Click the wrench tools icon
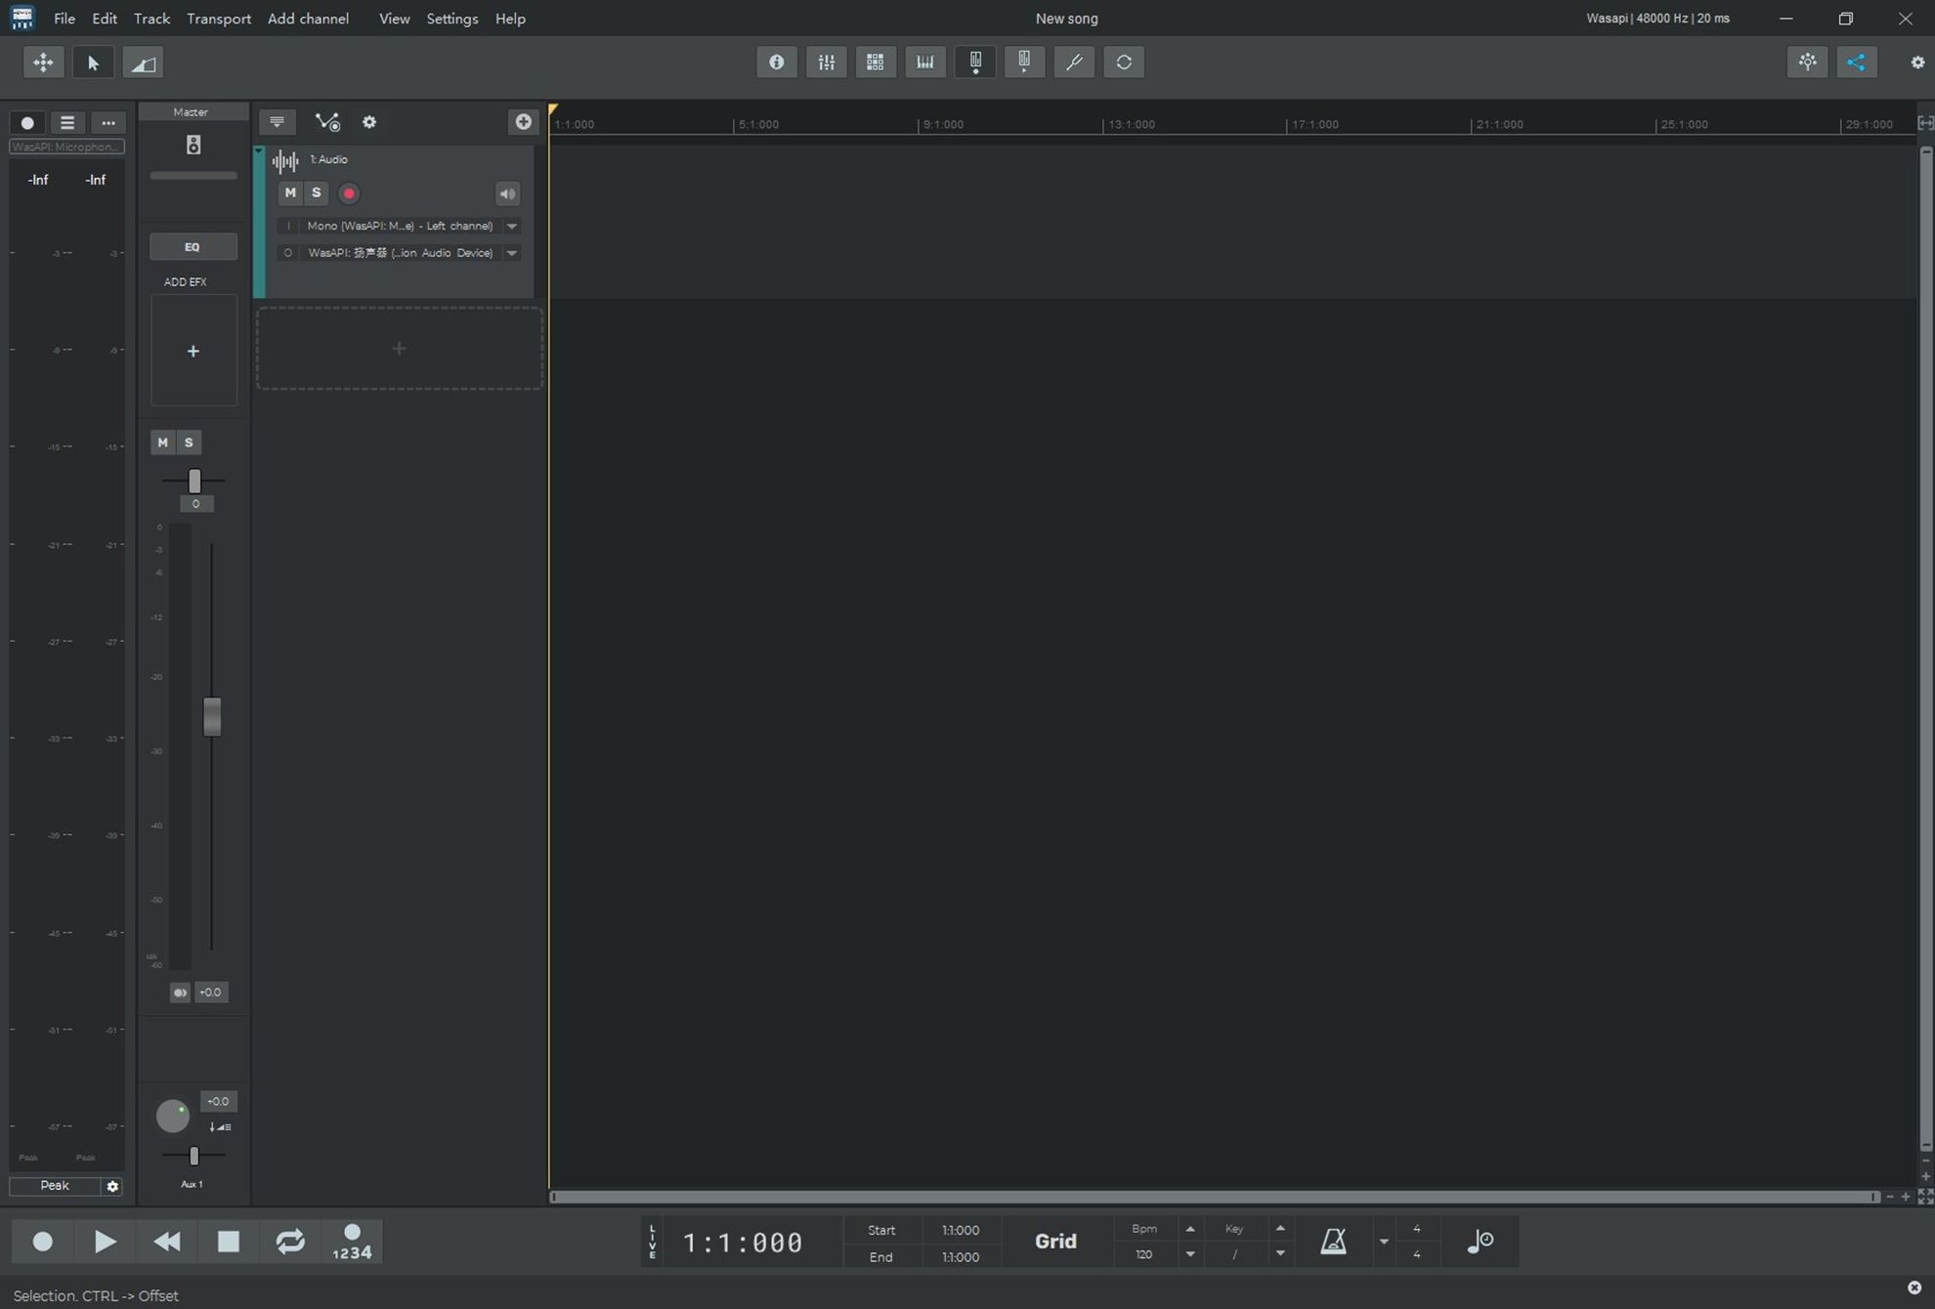1935x1309 pixels. pyautogui.click(x=1074, y=63)
